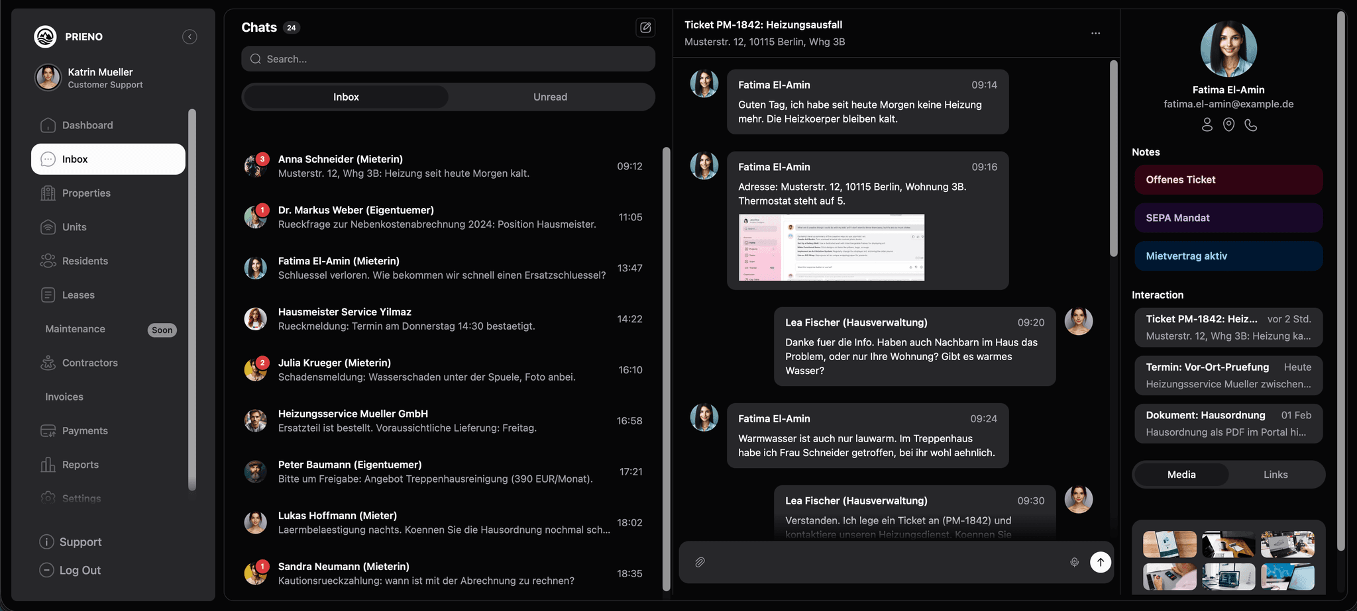Compose a new chat with the pencil icon
This screenshot has width=1357, height=611.
tap(645, 27)
